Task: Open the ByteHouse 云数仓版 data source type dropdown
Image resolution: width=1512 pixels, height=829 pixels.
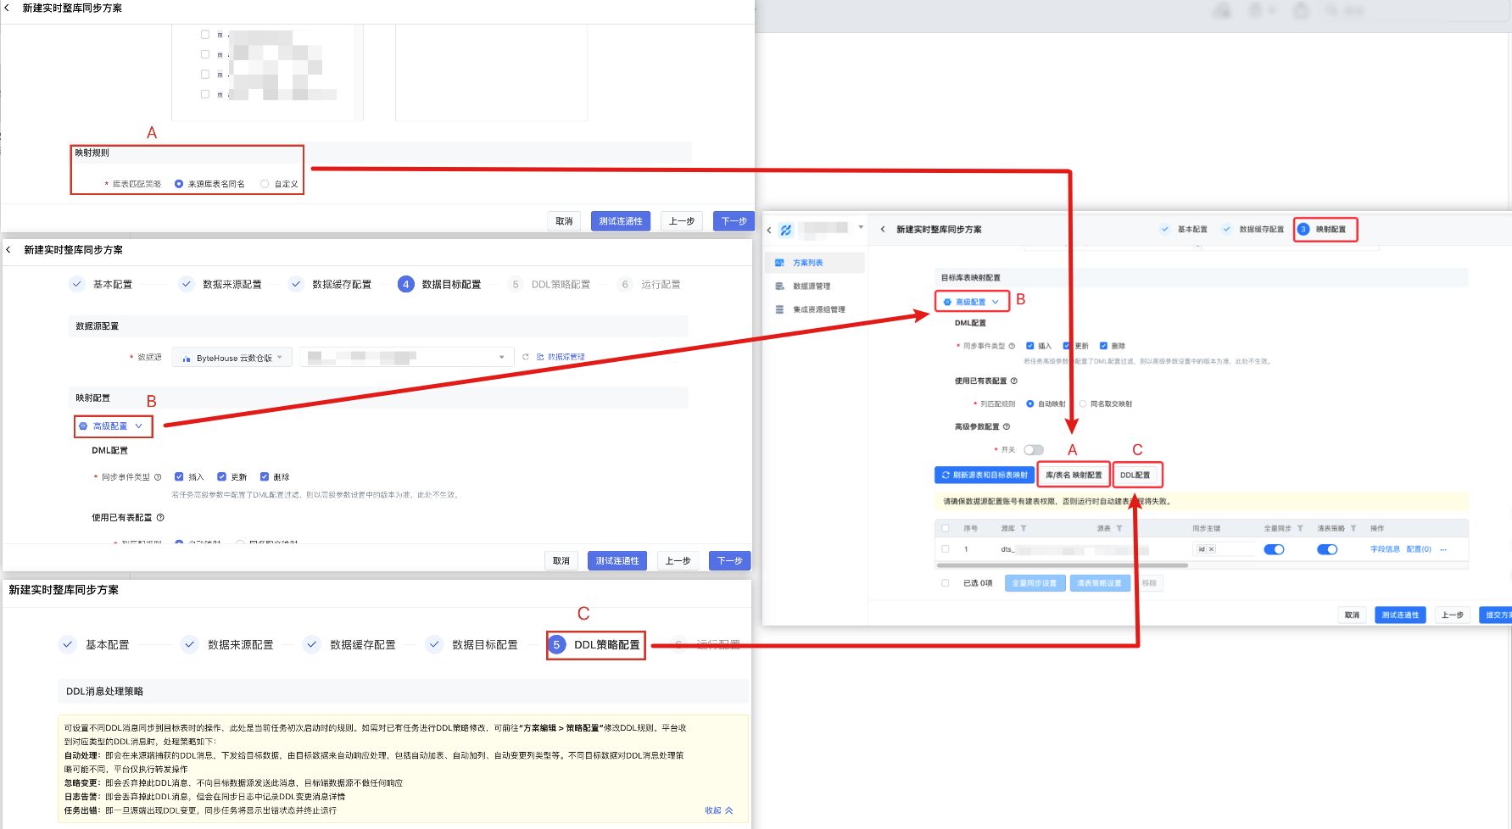Action: [232, 358]
